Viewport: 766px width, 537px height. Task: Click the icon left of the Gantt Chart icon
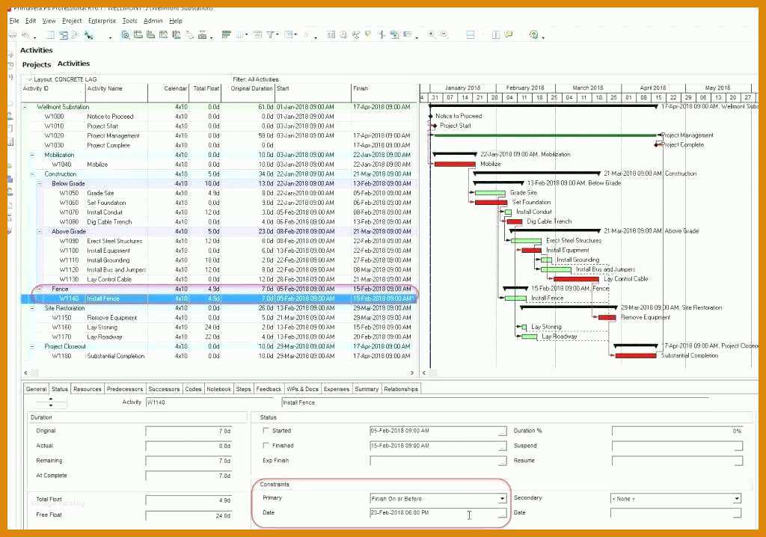(126, 34)
